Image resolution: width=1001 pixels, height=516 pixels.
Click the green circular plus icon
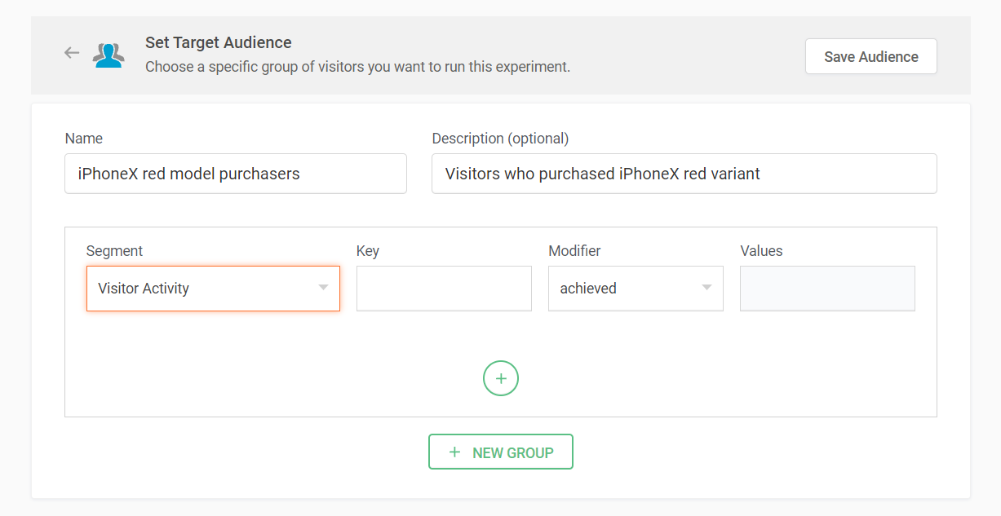coord(500,378)
